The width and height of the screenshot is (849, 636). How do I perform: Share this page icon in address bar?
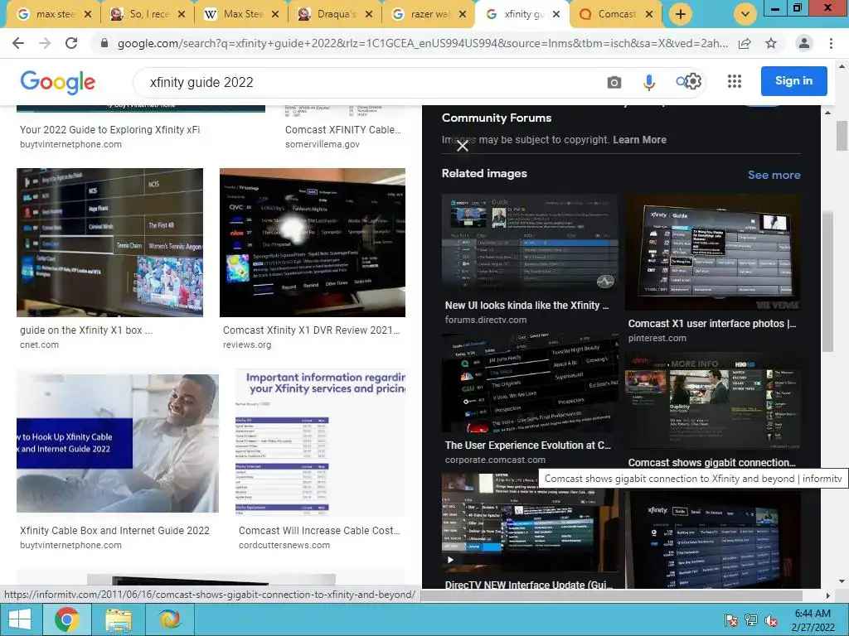point(745,43)
